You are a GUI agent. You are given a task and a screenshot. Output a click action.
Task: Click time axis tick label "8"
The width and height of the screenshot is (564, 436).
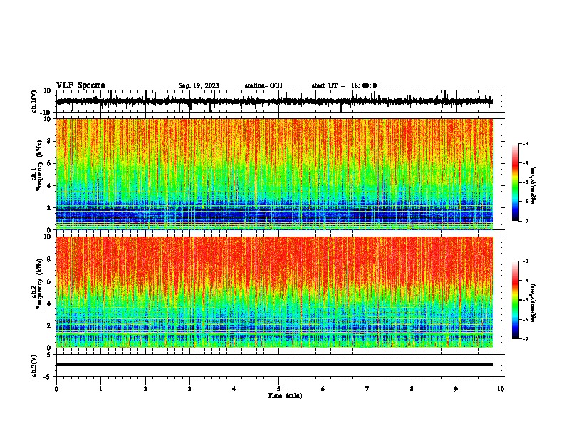tap(412, 389)
